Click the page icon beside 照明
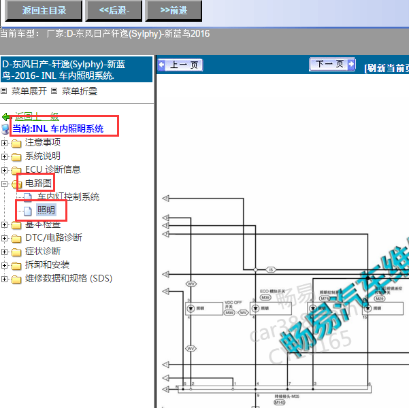409x408 pixels. coord(28,211)
